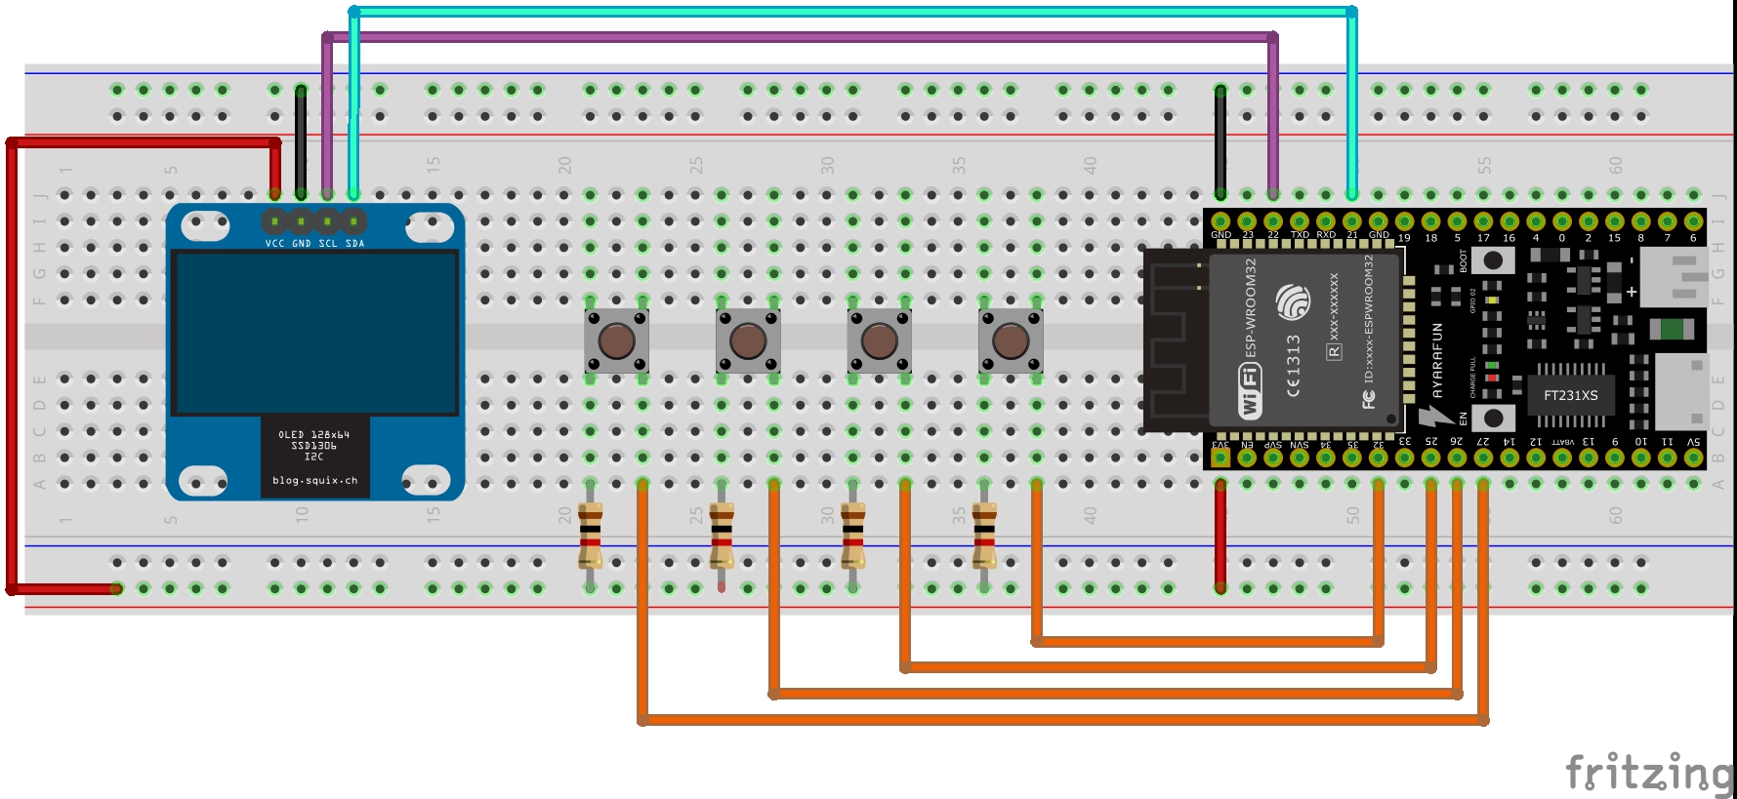Screen dimensions: 1737x799
Task: Select the battery connector marked with plus and minus
Action: point(1674,276)
